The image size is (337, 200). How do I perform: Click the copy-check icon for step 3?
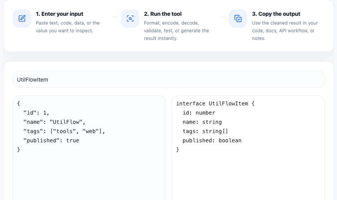click(x=238, y=18)
